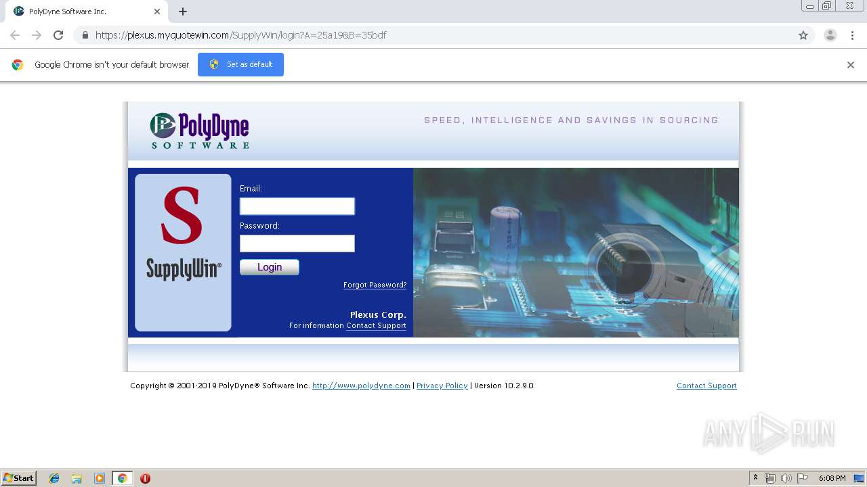This screenshot has width=867, height=487.
Task: Click the red stop-sign taskbar icon
Action: pos(145,478)
